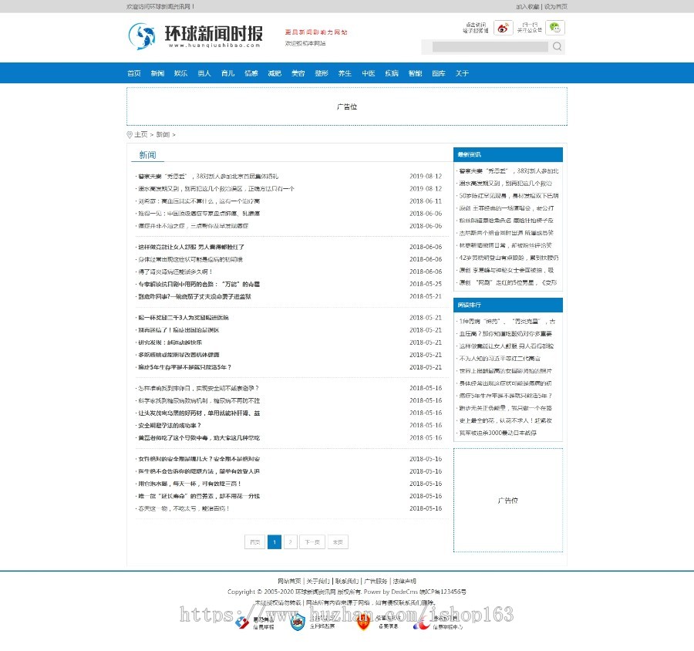Jump to last page via 末页
This screenshot has width=694, height=651.
point(337,542)
